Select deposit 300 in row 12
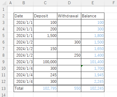 pyautogui.click(x=45, y=82)
